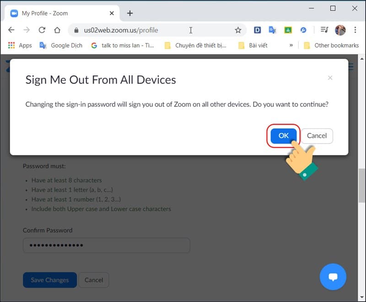This screenshot has height=302, width=366.
Task: Open a new browser tab
Action: point(130,13)
